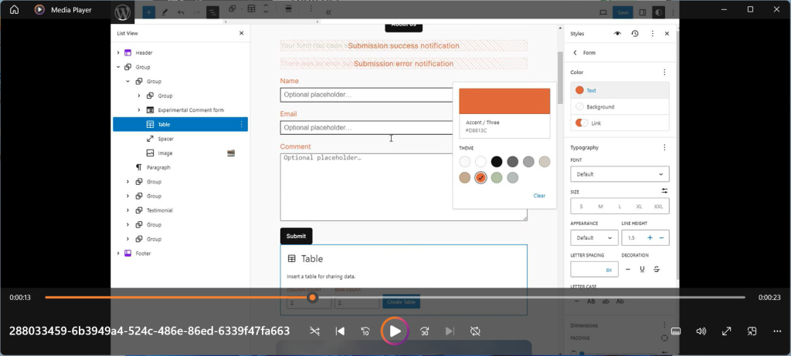791x356 pixels.
Task: Open more options in media player
Action: 777,331
